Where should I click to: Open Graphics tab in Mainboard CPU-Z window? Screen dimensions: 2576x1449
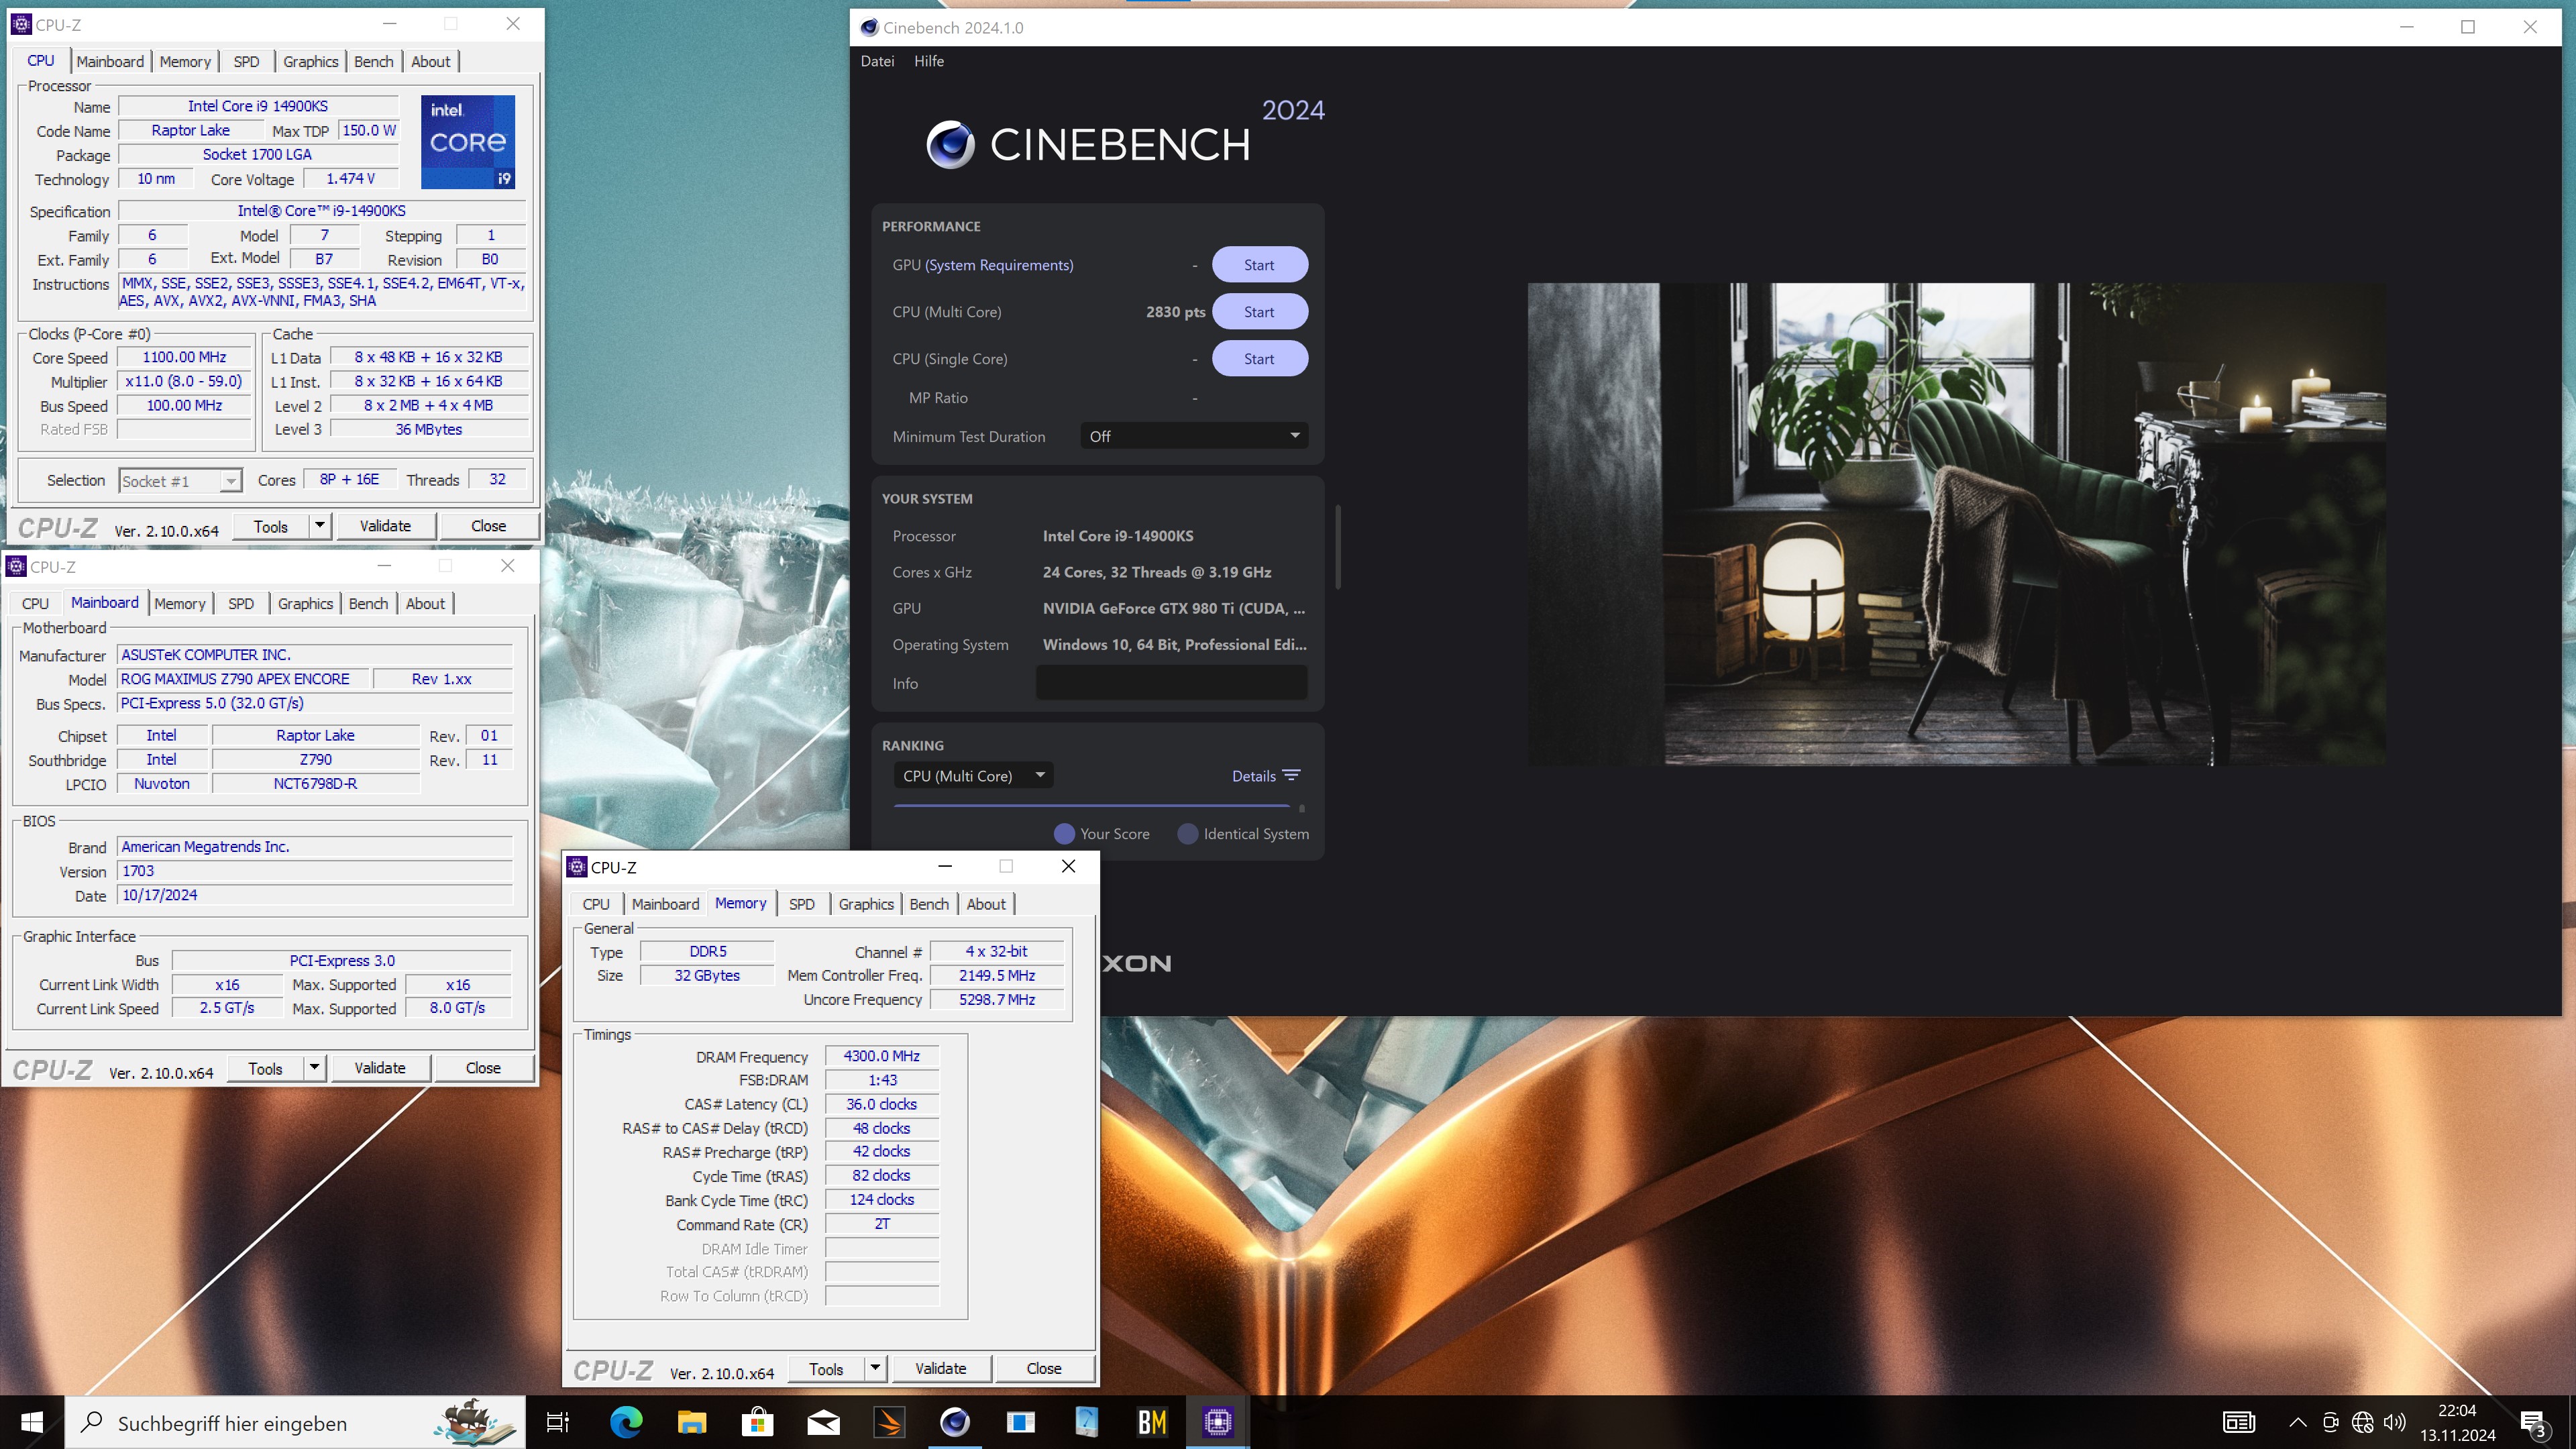coord(305,603)
